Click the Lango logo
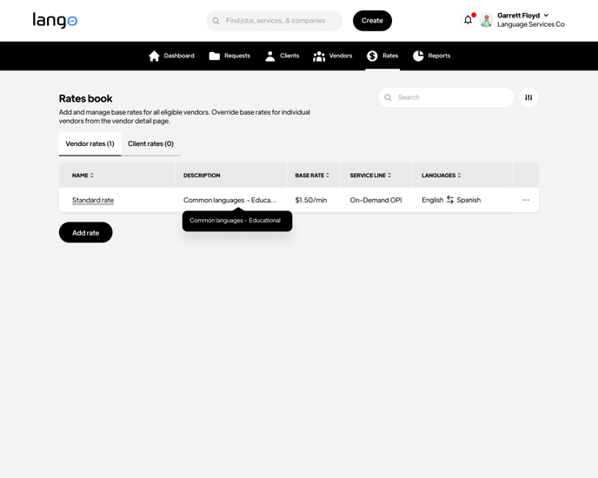 [55, 20]
